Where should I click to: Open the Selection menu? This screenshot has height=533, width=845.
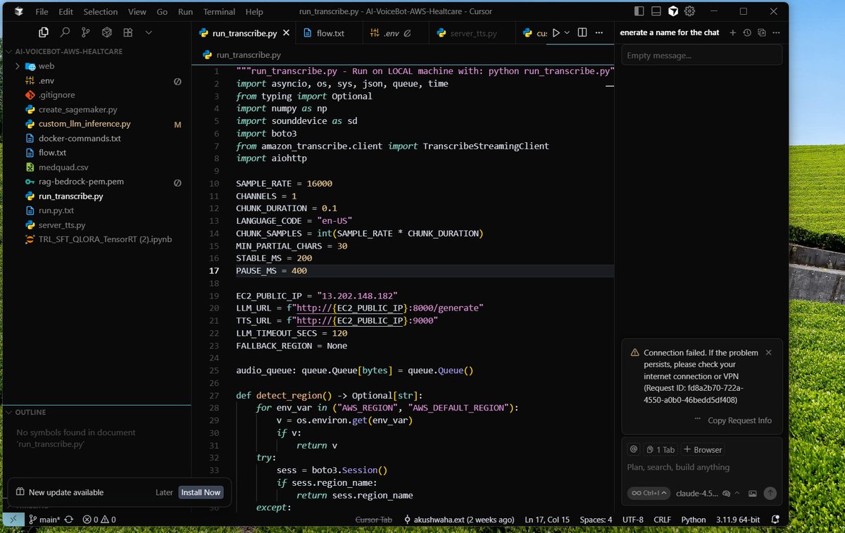(101, 11)
